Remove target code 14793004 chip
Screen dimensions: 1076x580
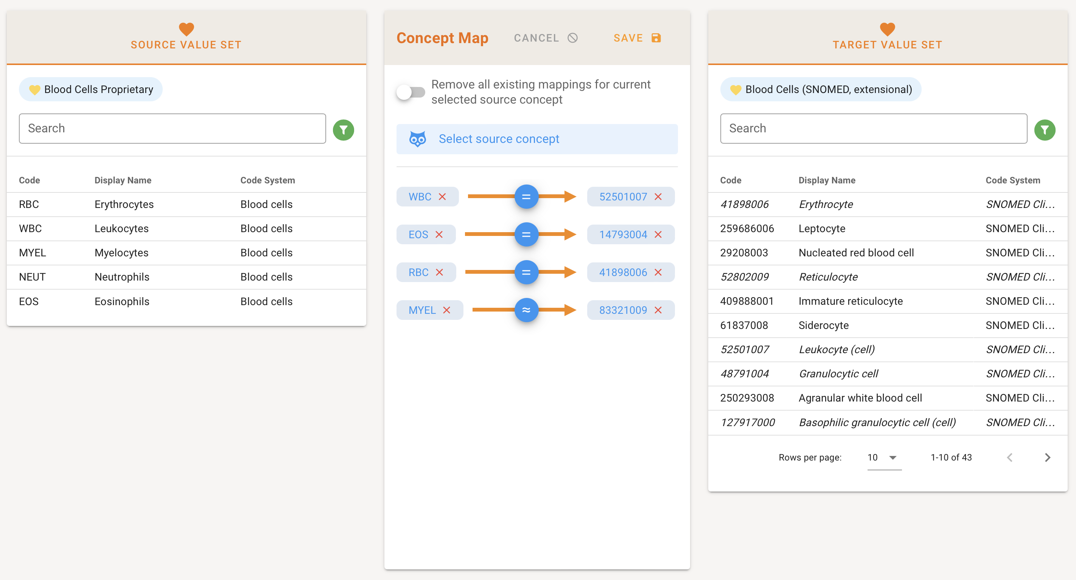[658, 235]
